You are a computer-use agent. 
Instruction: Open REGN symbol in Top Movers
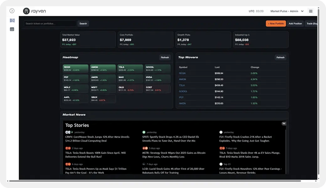(x=182, y=73)
